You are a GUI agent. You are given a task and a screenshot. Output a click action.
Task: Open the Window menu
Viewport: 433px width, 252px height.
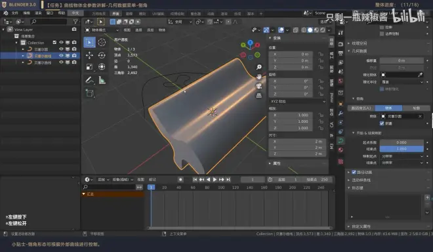[x=50, y=13]
